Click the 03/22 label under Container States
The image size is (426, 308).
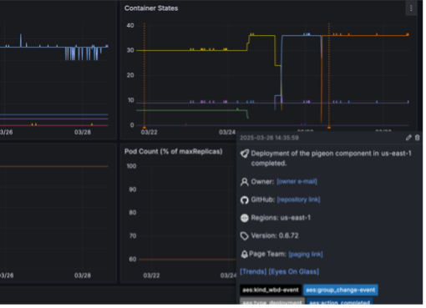(150, 134)
